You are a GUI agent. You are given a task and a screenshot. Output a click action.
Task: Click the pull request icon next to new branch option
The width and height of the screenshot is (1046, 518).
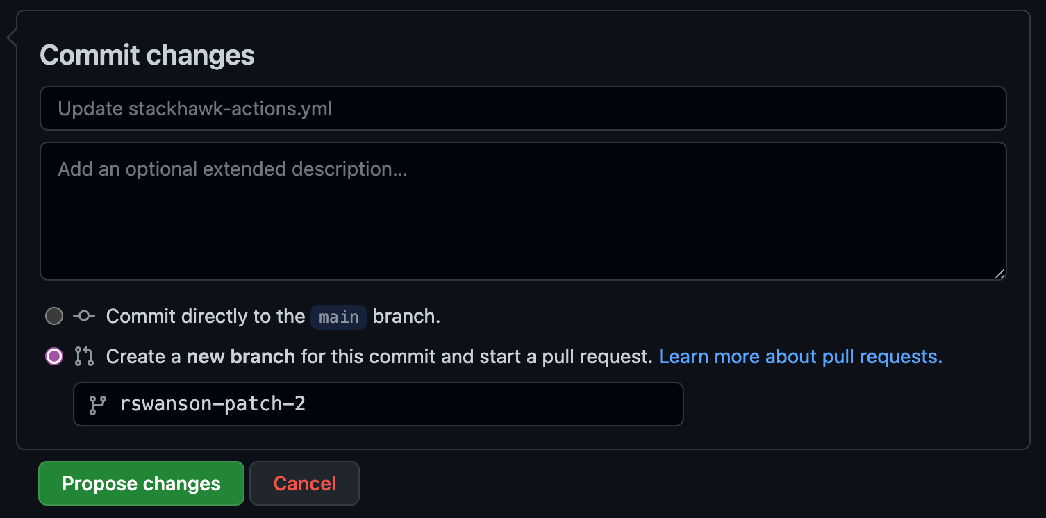tap(83, 356)
